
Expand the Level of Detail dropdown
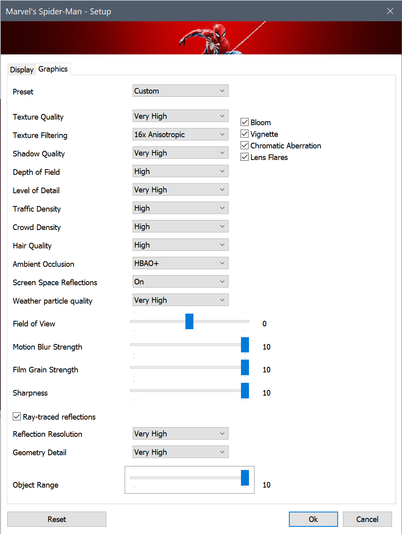coord(181,190)
